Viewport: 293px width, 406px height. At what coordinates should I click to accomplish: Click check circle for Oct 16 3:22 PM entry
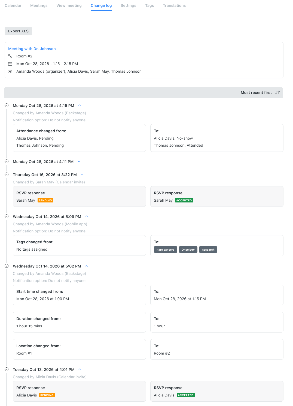tap(7, 174)
